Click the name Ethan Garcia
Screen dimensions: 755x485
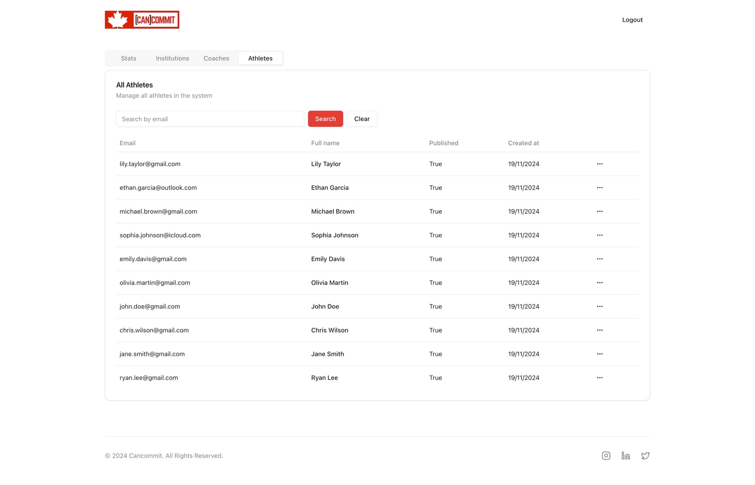(330, 188)
